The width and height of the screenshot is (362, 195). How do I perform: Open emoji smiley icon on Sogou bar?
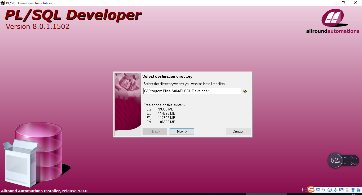[x=330, y=190]
